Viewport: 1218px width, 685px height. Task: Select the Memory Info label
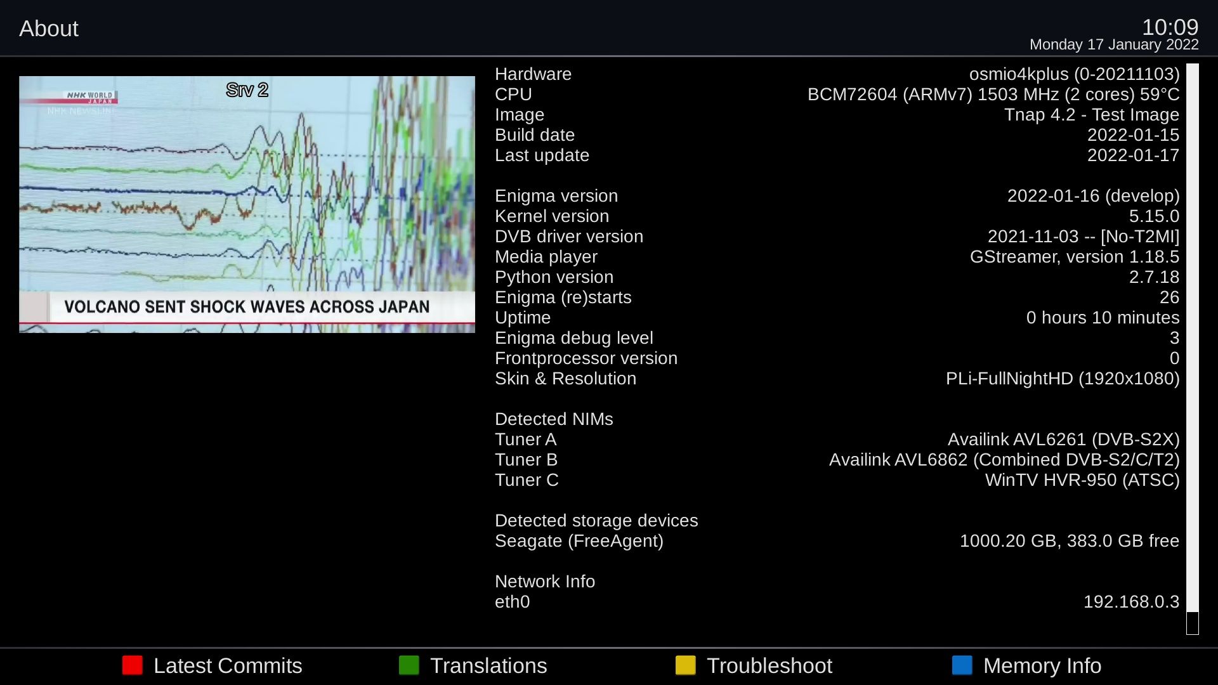(x=1042, y=665)
